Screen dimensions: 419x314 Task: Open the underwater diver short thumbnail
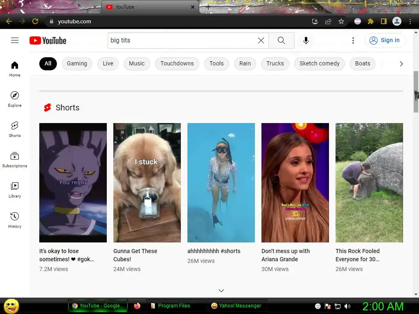[221, 183]
